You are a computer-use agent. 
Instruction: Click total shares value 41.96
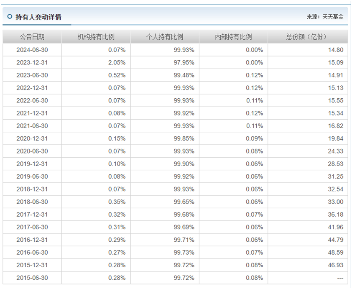336,227
